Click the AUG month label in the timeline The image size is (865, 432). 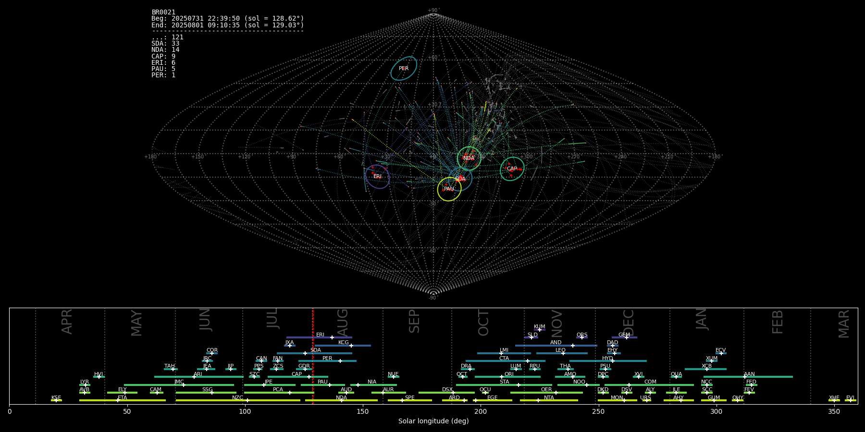click(342, 323)
